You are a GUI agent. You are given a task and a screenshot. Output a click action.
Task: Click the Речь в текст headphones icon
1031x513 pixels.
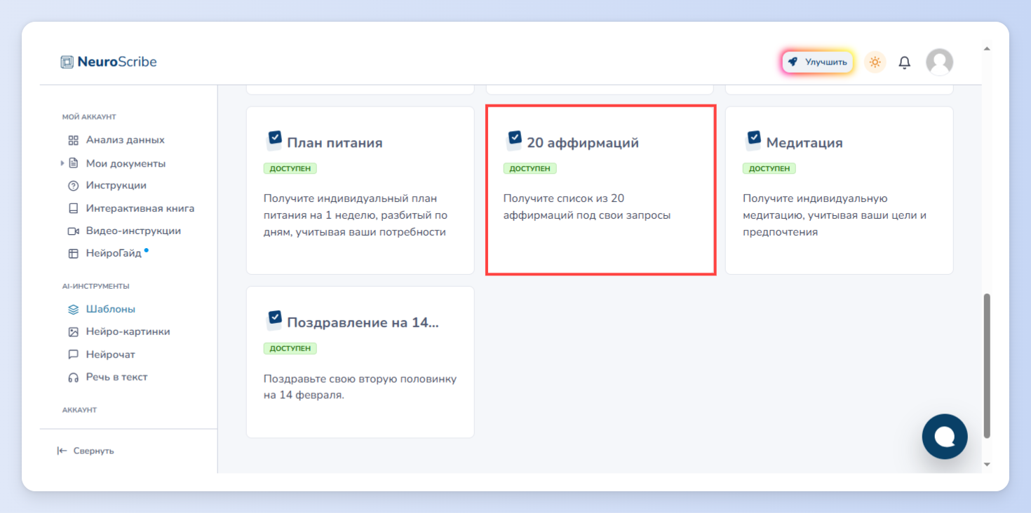point(73,377)
